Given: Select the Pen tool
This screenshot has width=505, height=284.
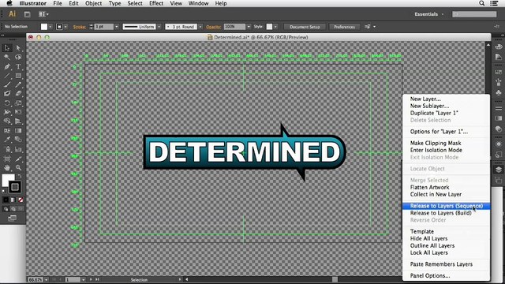Looking at the screenshot, I should [x=7, y=66].
